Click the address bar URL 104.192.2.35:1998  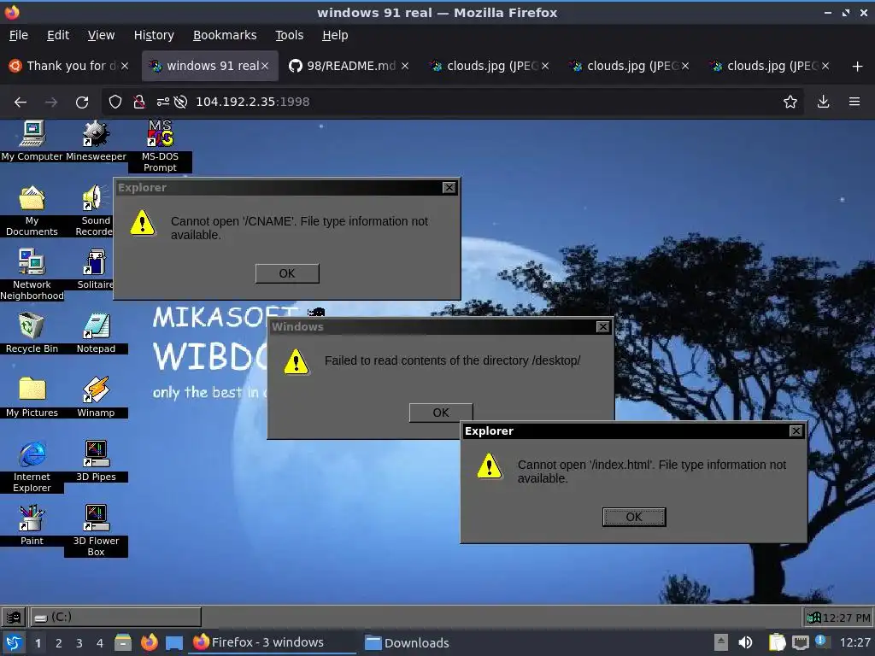(x=252, y=102)
